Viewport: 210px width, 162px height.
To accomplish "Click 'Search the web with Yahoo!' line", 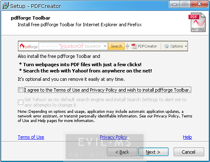I will 85,71.
